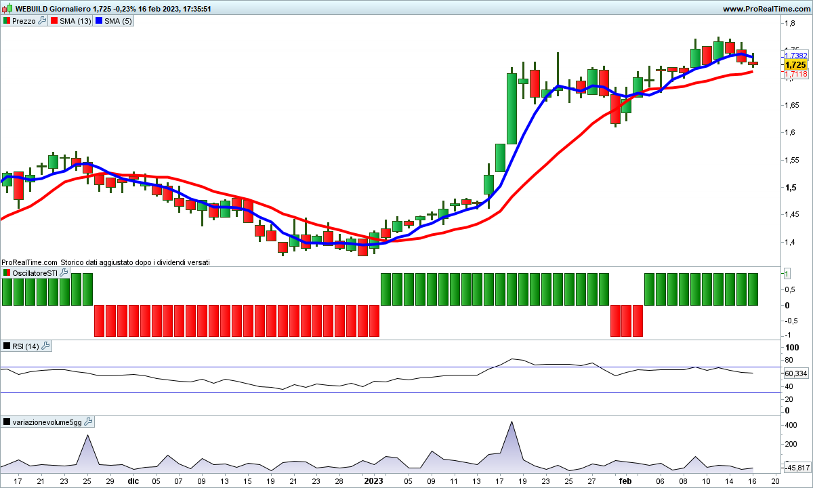Image resolution: width=813 pixels, height=488 pixels.
Task: Click the oscillator scale value 1 box
Action: pyautogui.click(x=787, y=272)
